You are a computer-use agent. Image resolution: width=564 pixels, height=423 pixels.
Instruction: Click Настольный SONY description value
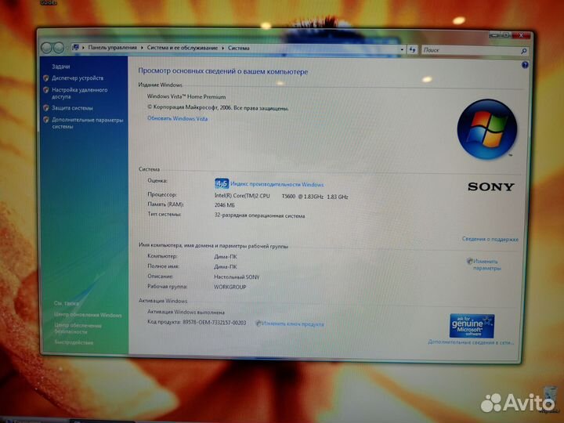click(237, 277)
